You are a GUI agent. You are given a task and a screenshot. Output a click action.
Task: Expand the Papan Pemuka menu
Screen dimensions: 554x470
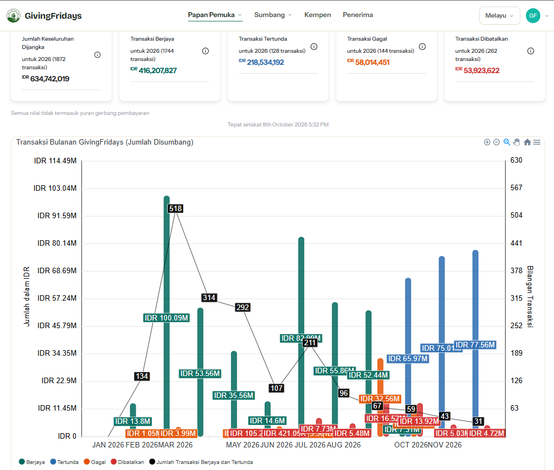coord(215,15)
